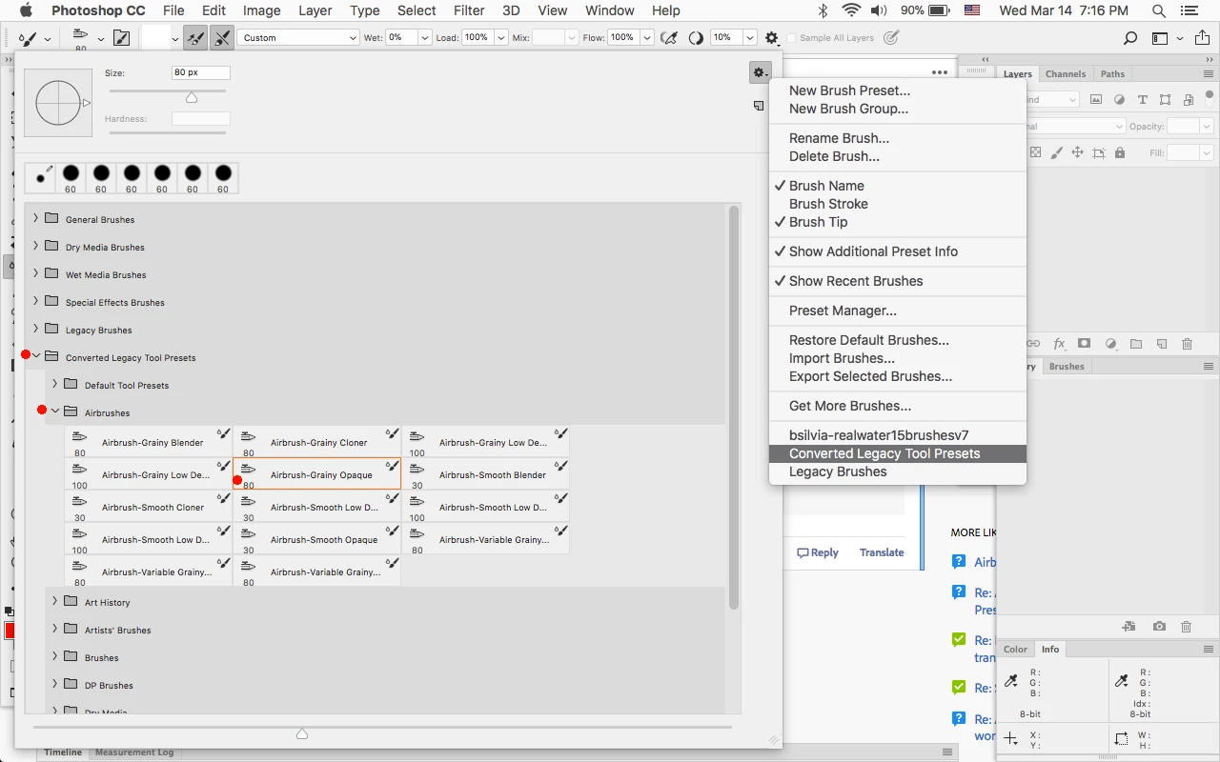Open macOS Spotlight search icon
Screen dimensions: 1220x762
click(1159, 10)
